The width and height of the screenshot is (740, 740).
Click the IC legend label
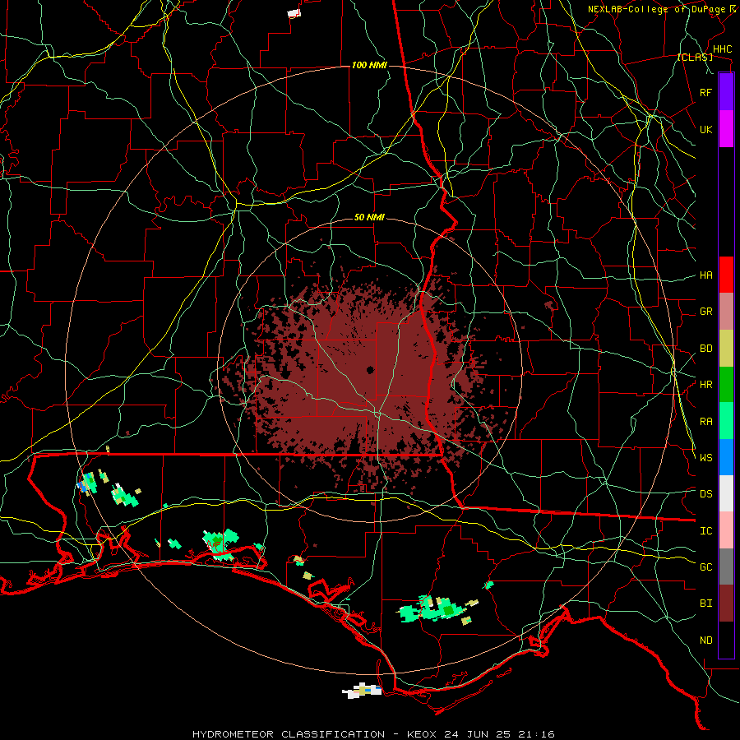tap(705, 531)
